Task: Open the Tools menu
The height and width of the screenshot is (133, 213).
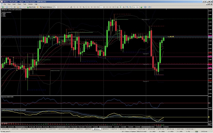Action: point(25,4)
